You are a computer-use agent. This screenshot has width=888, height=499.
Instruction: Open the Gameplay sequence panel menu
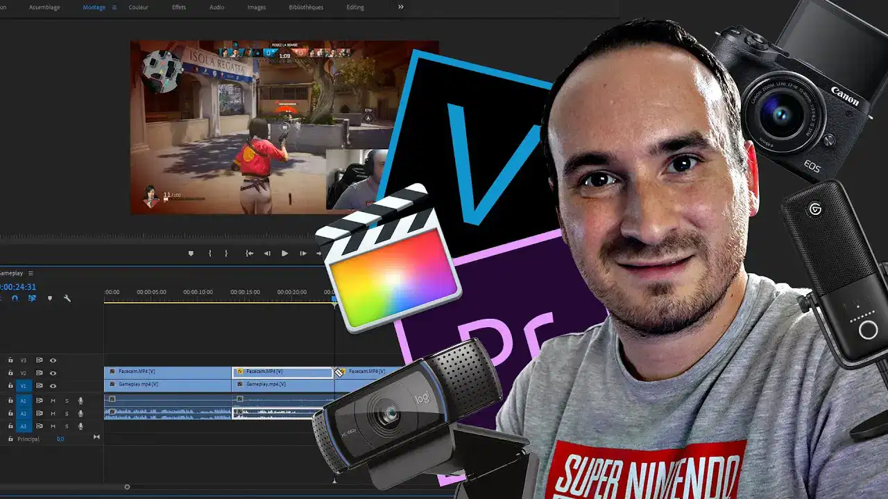click(x=31, y=273)
